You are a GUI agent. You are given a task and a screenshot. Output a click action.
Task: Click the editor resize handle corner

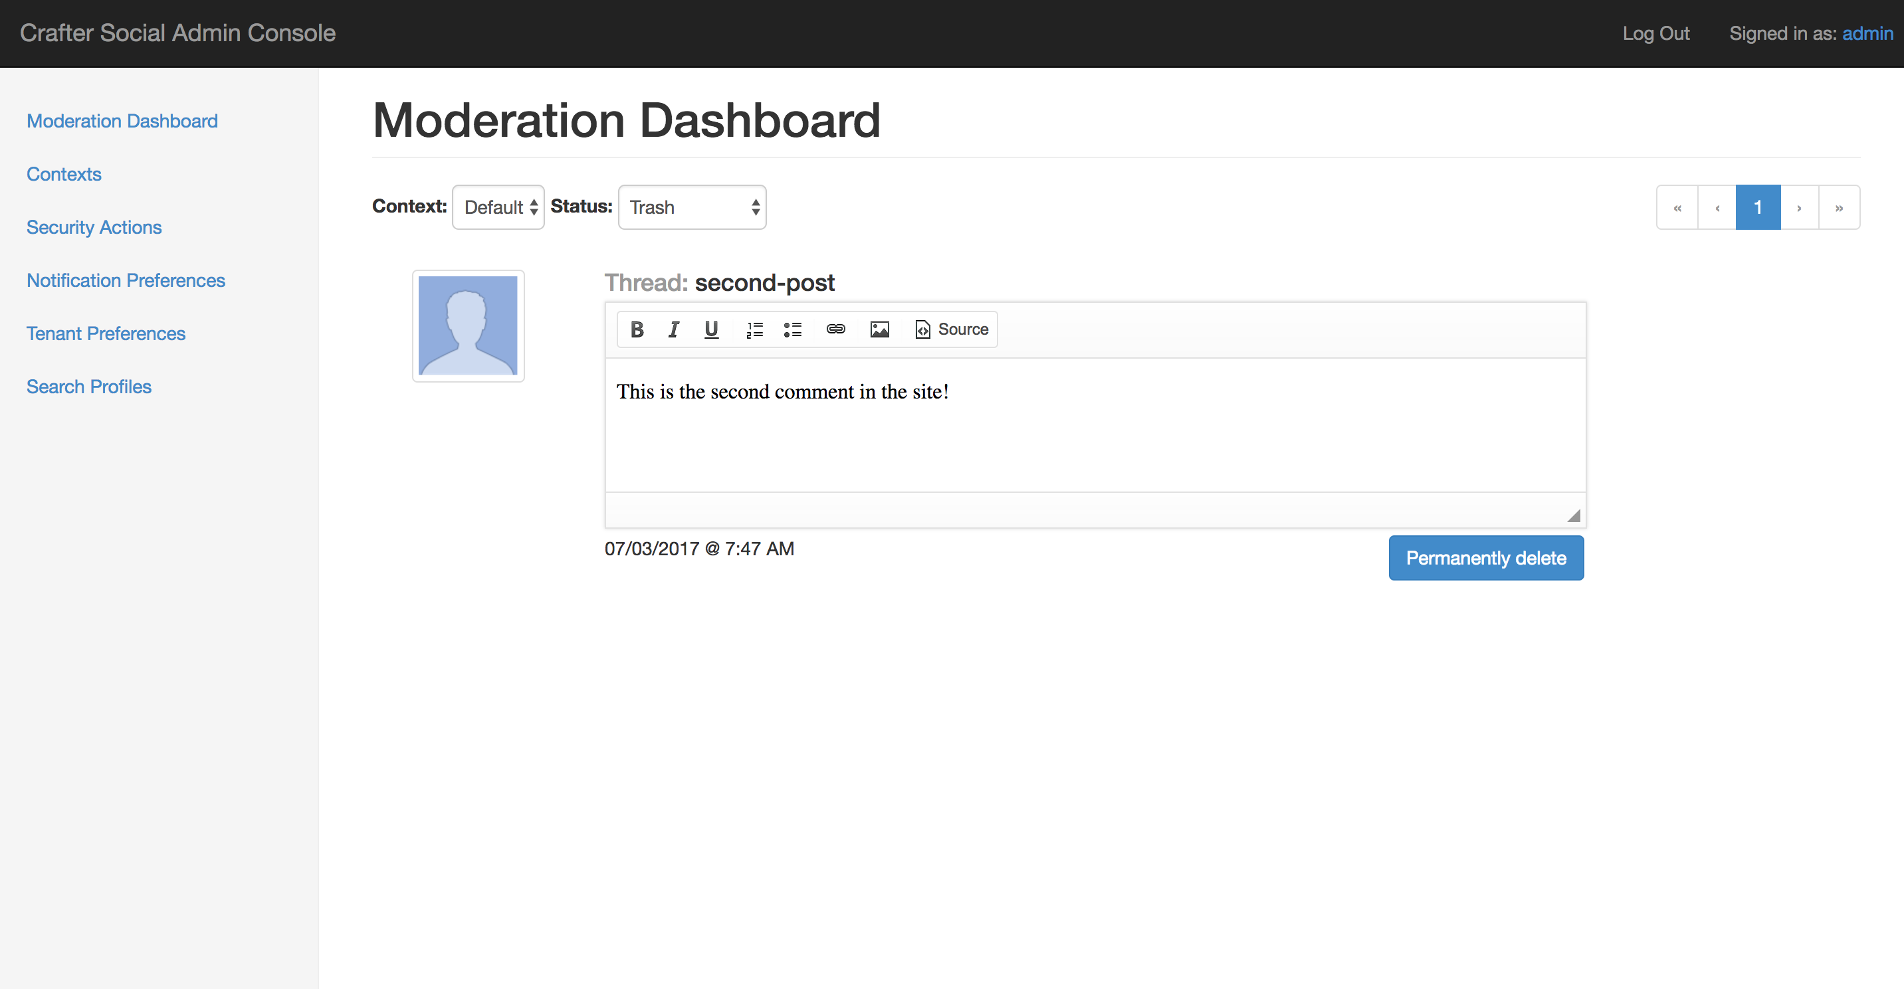(1574, 515)
